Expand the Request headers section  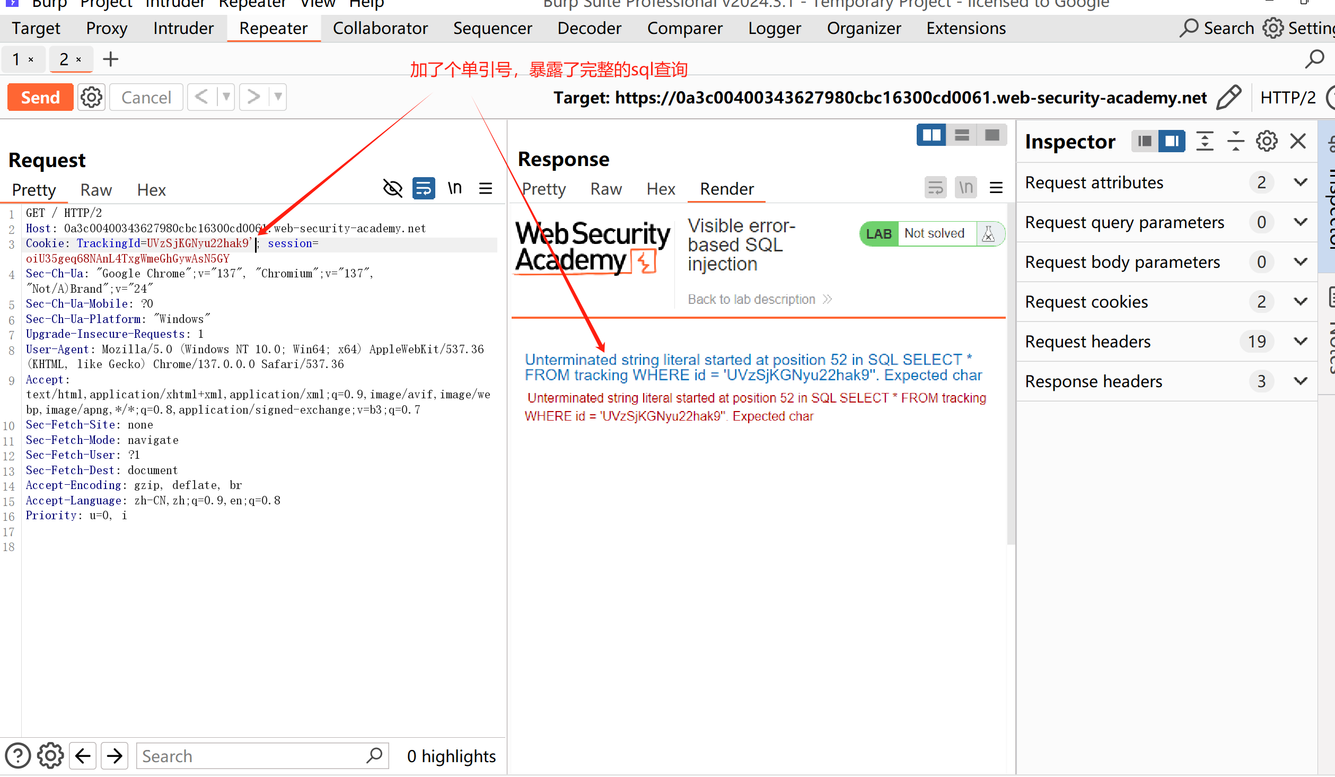click(1300, 342)
